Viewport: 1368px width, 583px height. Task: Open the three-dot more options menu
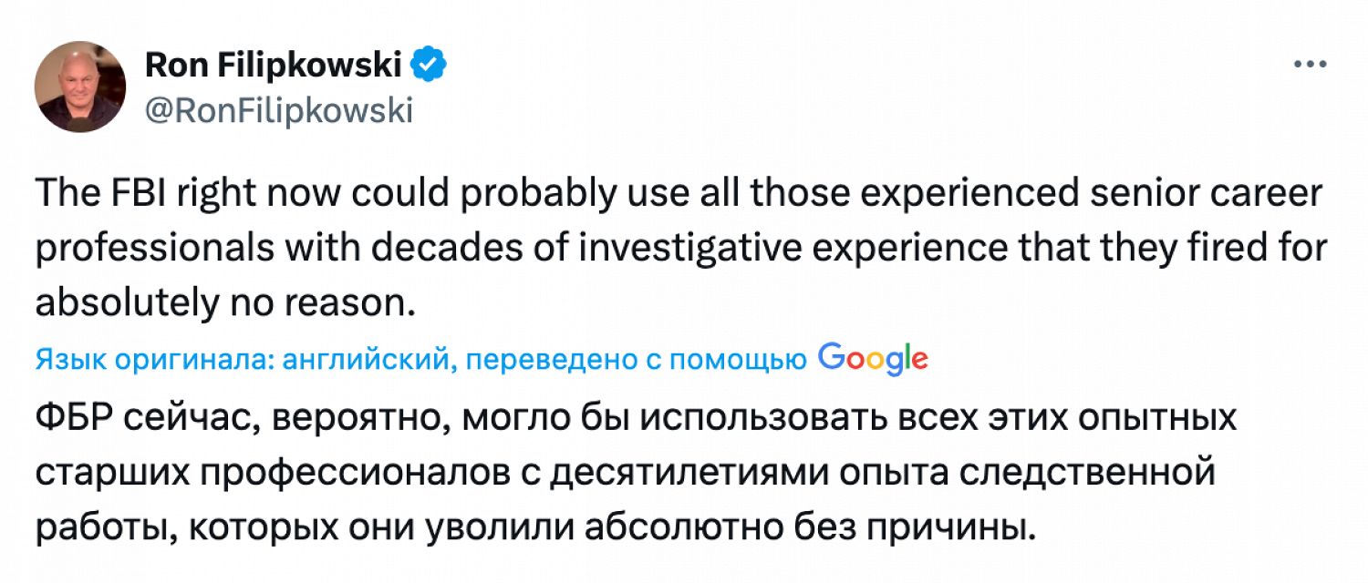(1310, 66)
